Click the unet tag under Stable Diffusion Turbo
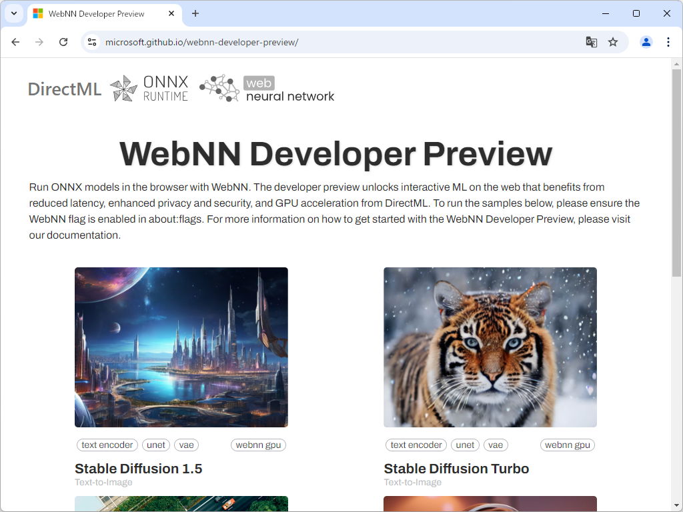Viewport: 683px width, 512px height. 465,445
